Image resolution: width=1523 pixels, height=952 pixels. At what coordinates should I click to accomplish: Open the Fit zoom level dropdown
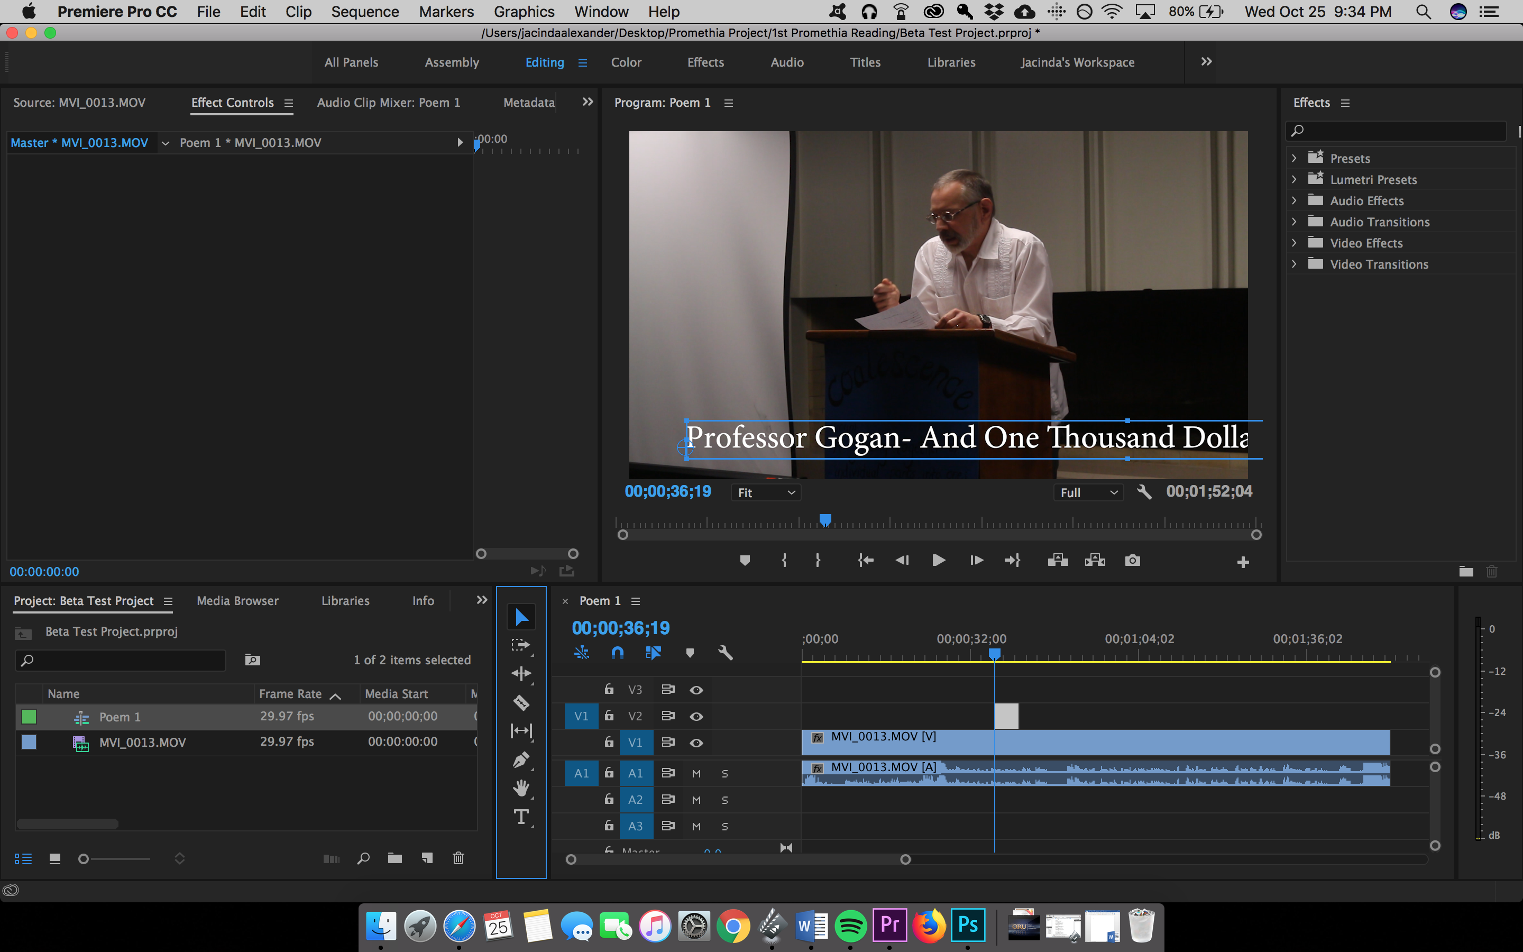(x=765, y=492)
